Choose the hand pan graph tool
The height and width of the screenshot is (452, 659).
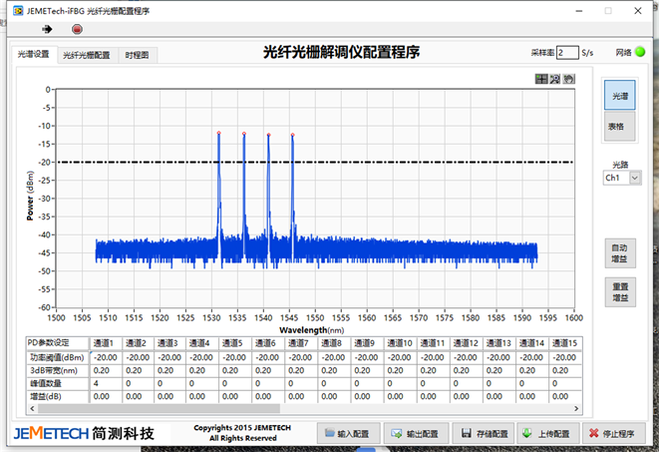569,79
